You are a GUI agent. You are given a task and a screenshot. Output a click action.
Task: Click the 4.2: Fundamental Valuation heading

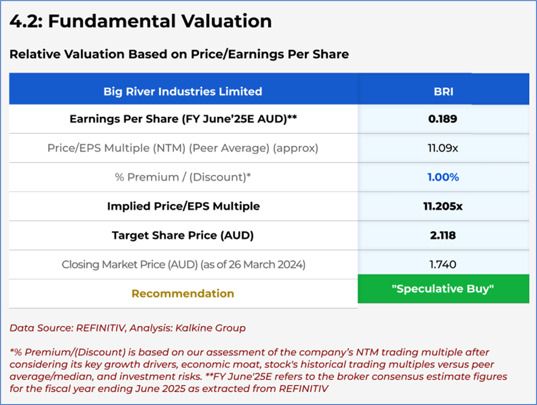[x=141, y=21]
